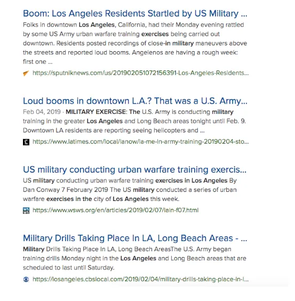Screen dimensions: 295x301
Task: Click the 'Feb 04, 2019' date text
Action: pyautogui.click(x=42, y=112)
